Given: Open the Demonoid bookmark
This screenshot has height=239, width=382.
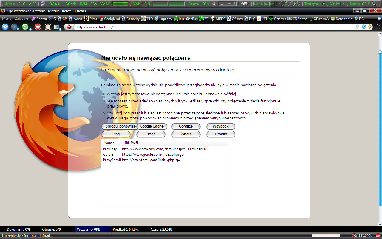Looking at the screenshot, I should (341, 19).
